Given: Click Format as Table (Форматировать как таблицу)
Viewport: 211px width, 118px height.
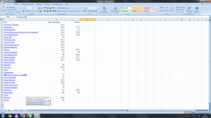Looking at the screenshot, I should [115, 10].
